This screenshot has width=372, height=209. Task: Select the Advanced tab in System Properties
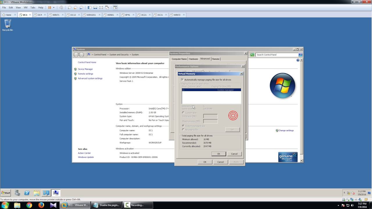tap(205, 59)
